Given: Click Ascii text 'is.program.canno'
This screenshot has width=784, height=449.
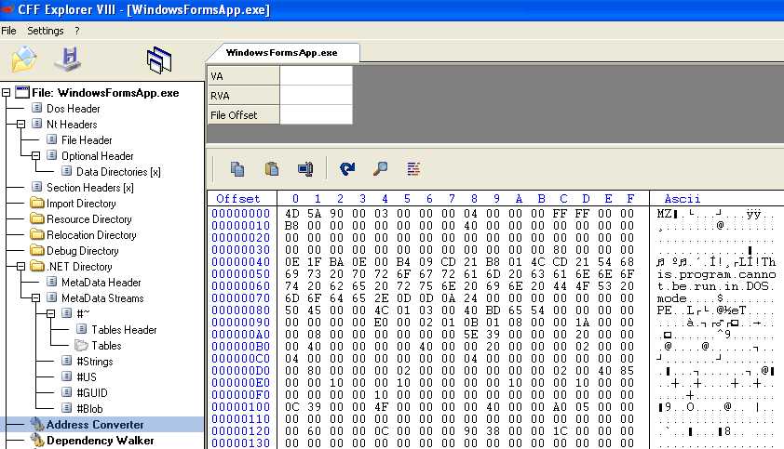Looking at the screenshot, I should pos(717,274).
